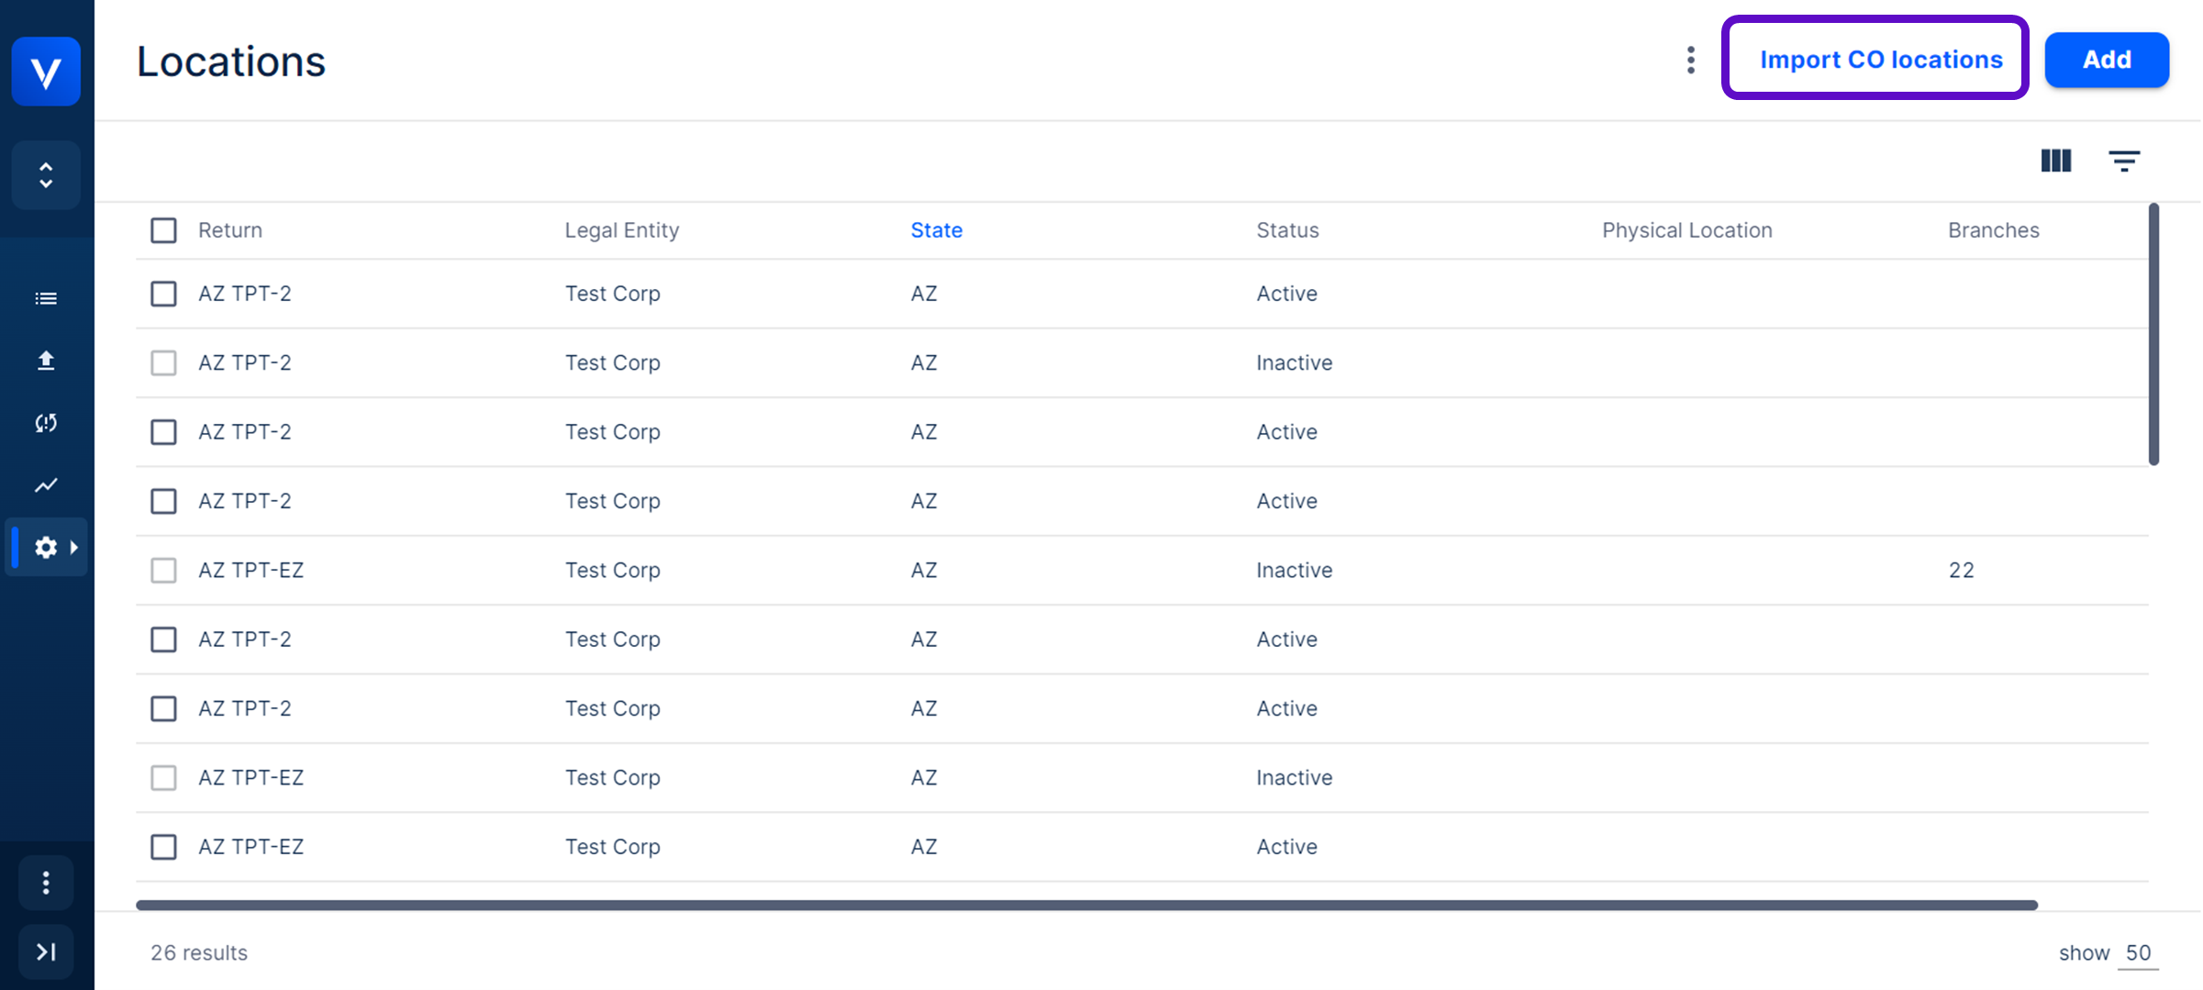Screen dimensions: 2203x990
Task: Click the horizontal table scrollbar
Action: pos(1086,905)
